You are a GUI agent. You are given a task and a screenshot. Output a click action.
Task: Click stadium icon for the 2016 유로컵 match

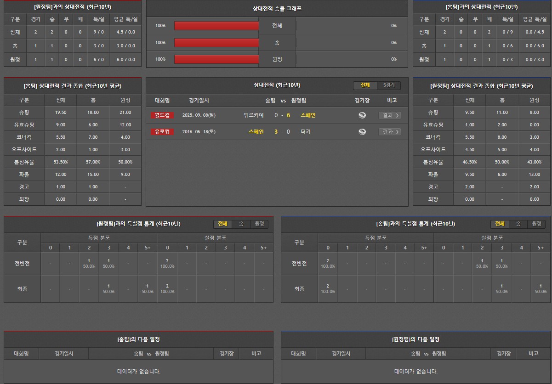coord(362,132)
